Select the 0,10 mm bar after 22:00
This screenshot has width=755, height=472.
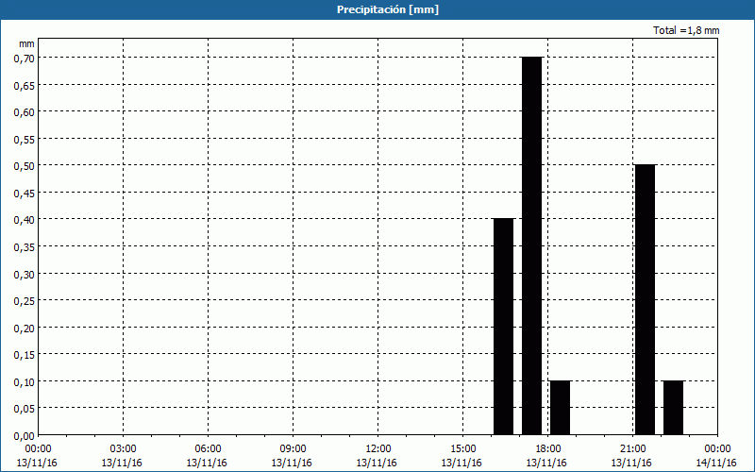(673, 408)
